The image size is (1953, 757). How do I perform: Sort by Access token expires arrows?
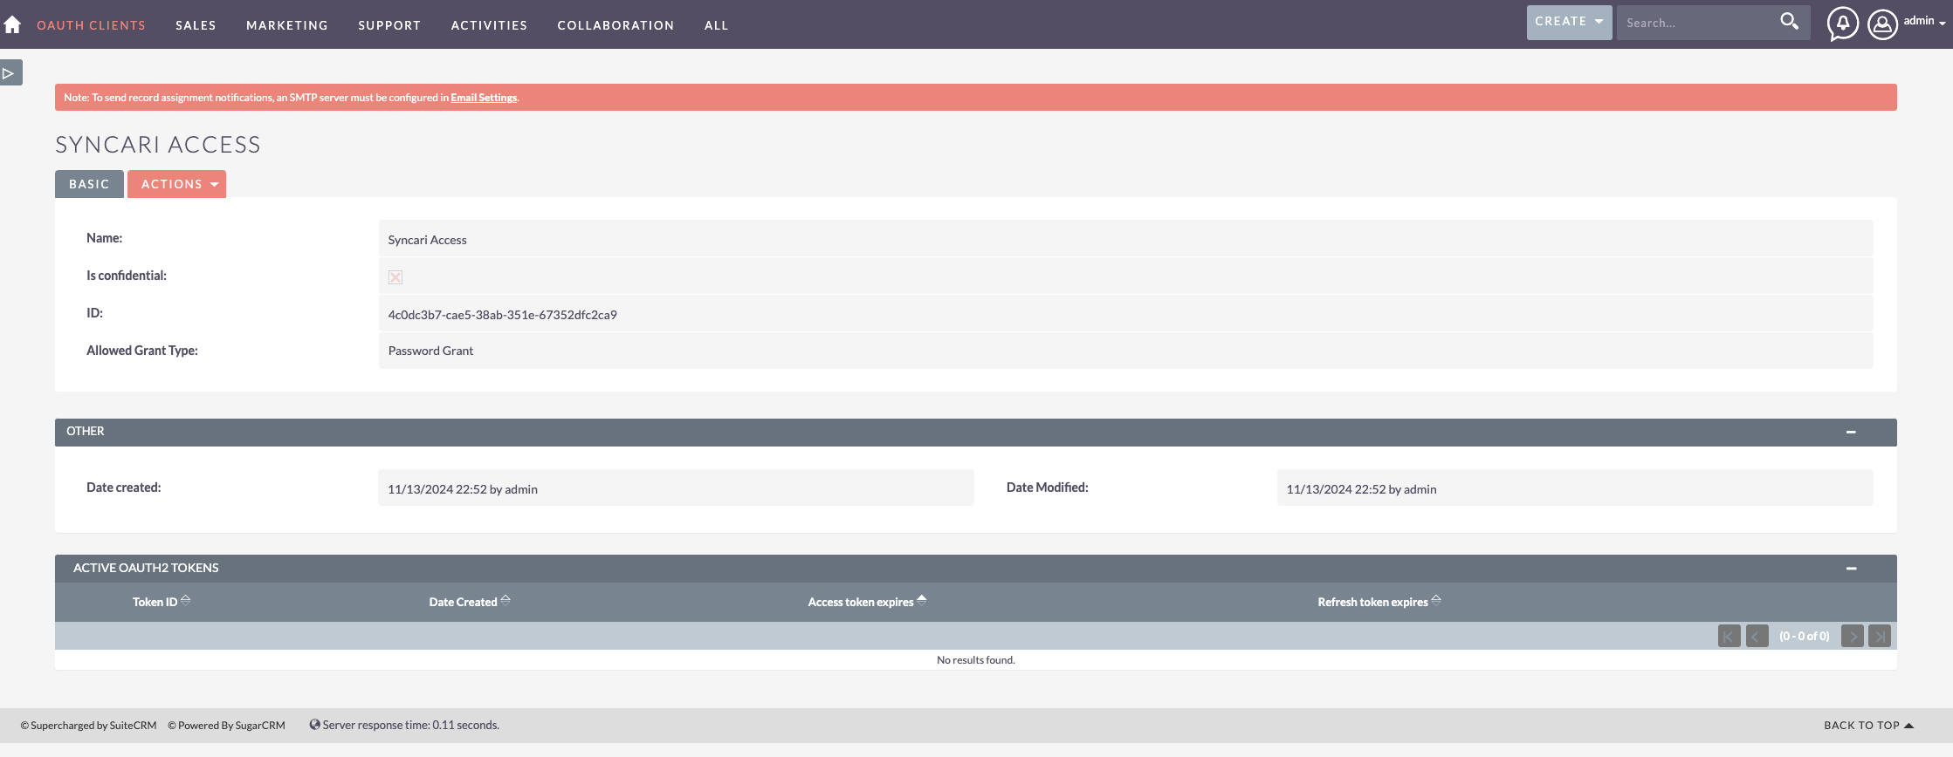[x=922, y=600]
